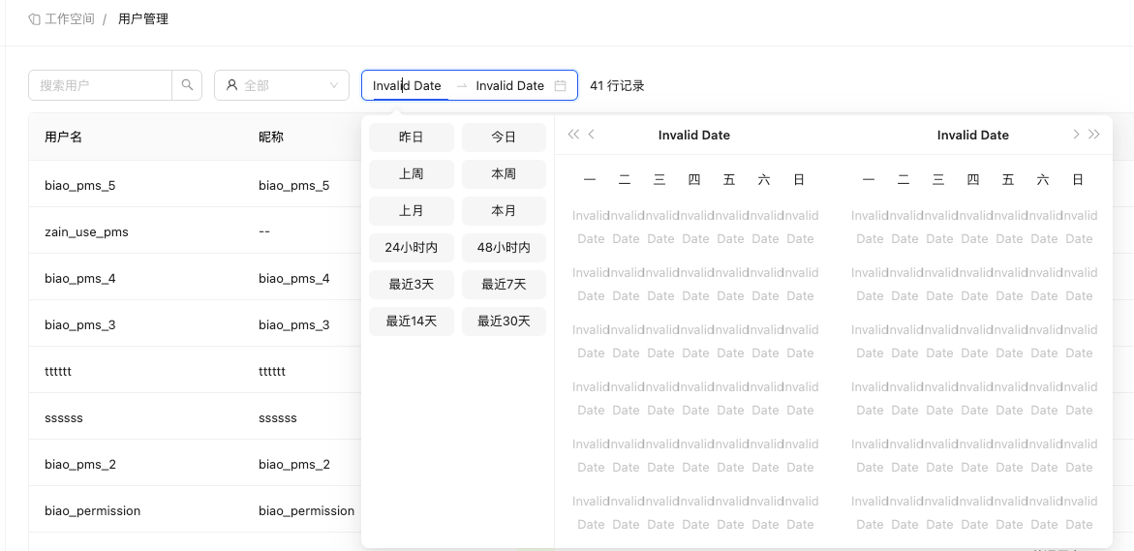The height and width of the screenshot is (551, 1134).
Task: Click the 41 行记录 record count
Action: point(617,85)
